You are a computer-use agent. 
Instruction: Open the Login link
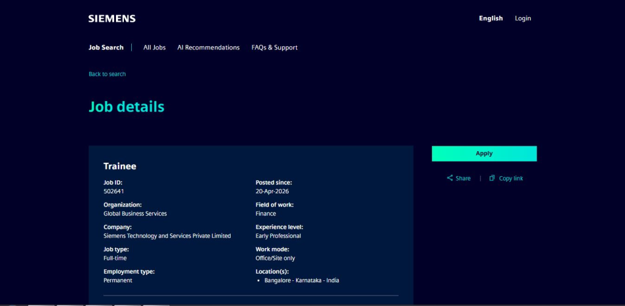pyautogui.click(x=522, y=18)
